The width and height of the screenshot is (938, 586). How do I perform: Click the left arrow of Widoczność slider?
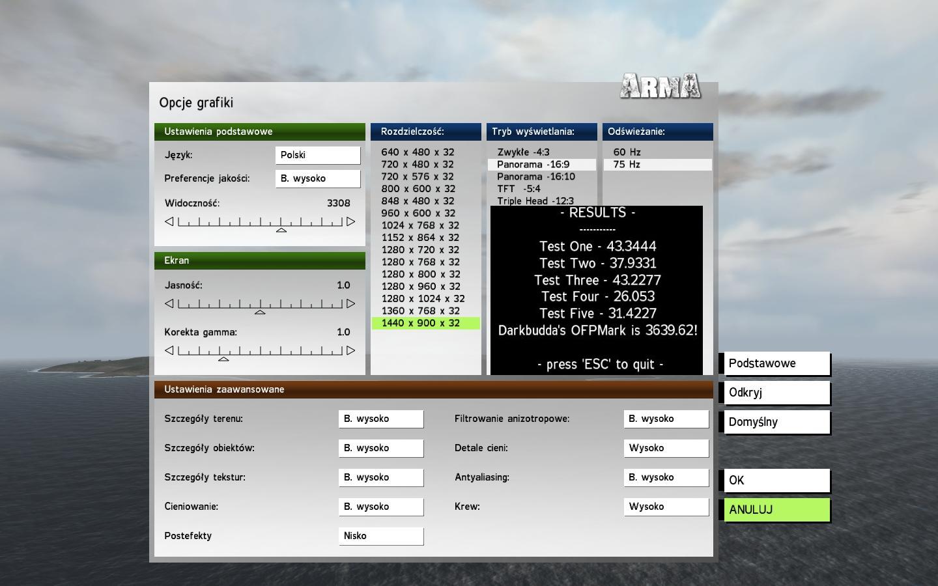click(x=169, y=221)
